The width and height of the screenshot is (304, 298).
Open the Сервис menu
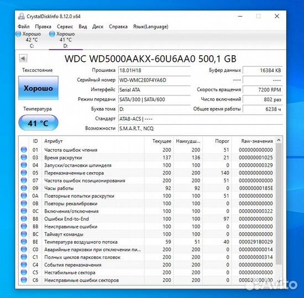pyautogui.click(x=65, y=26)
